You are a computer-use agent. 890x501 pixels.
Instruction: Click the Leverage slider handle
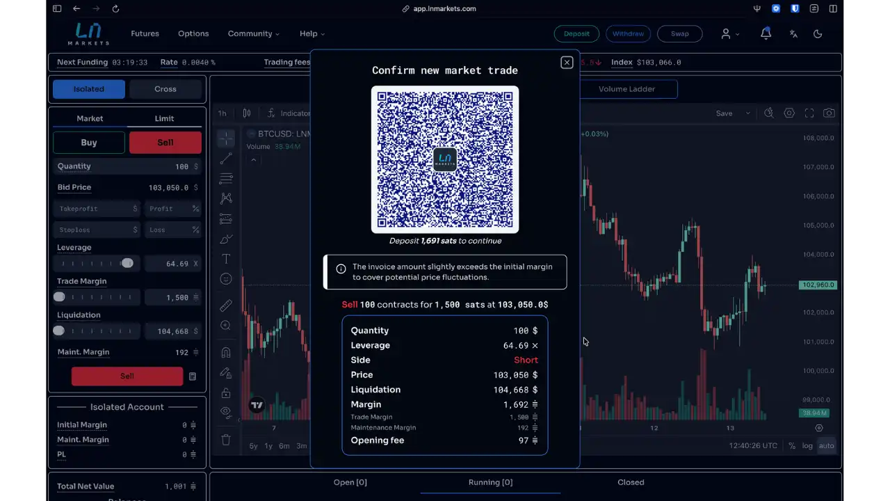point(127,263)
